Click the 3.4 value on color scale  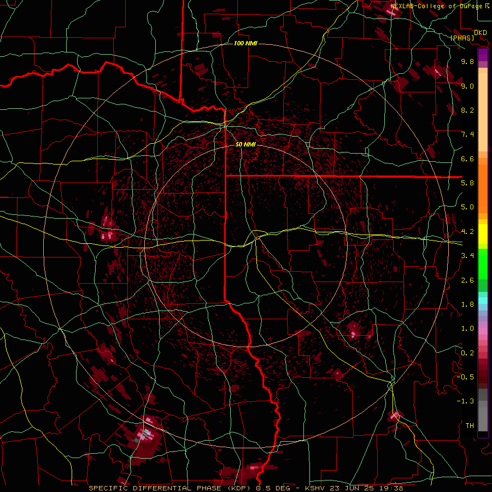(467, 256)
